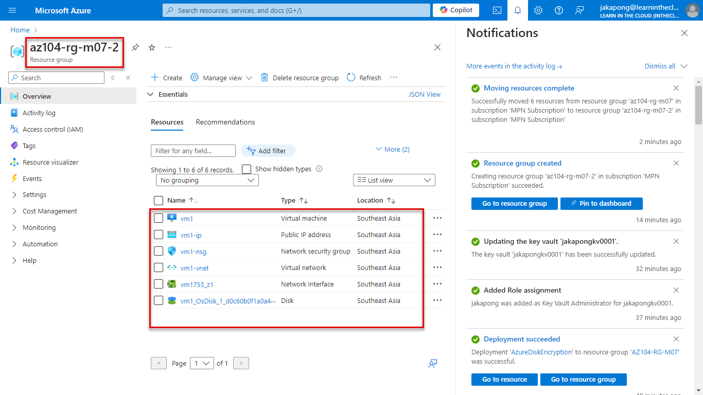Open portal Settings gear
The height and width of the screenshot is (395, 703).
point(538,10)
